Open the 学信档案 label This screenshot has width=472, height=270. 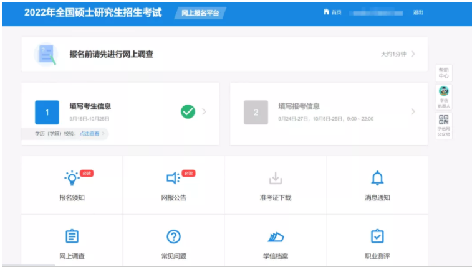[x=276, y=256]
